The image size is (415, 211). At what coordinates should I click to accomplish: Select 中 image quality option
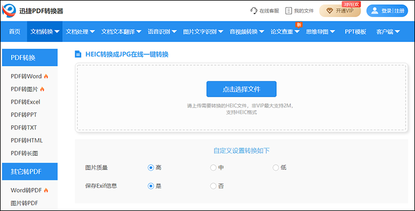click(213, 167)
